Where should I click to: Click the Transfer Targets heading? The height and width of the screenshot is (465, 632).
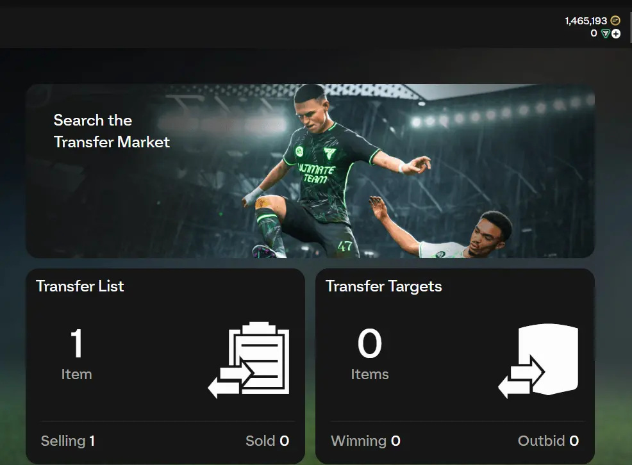point(384,286)
